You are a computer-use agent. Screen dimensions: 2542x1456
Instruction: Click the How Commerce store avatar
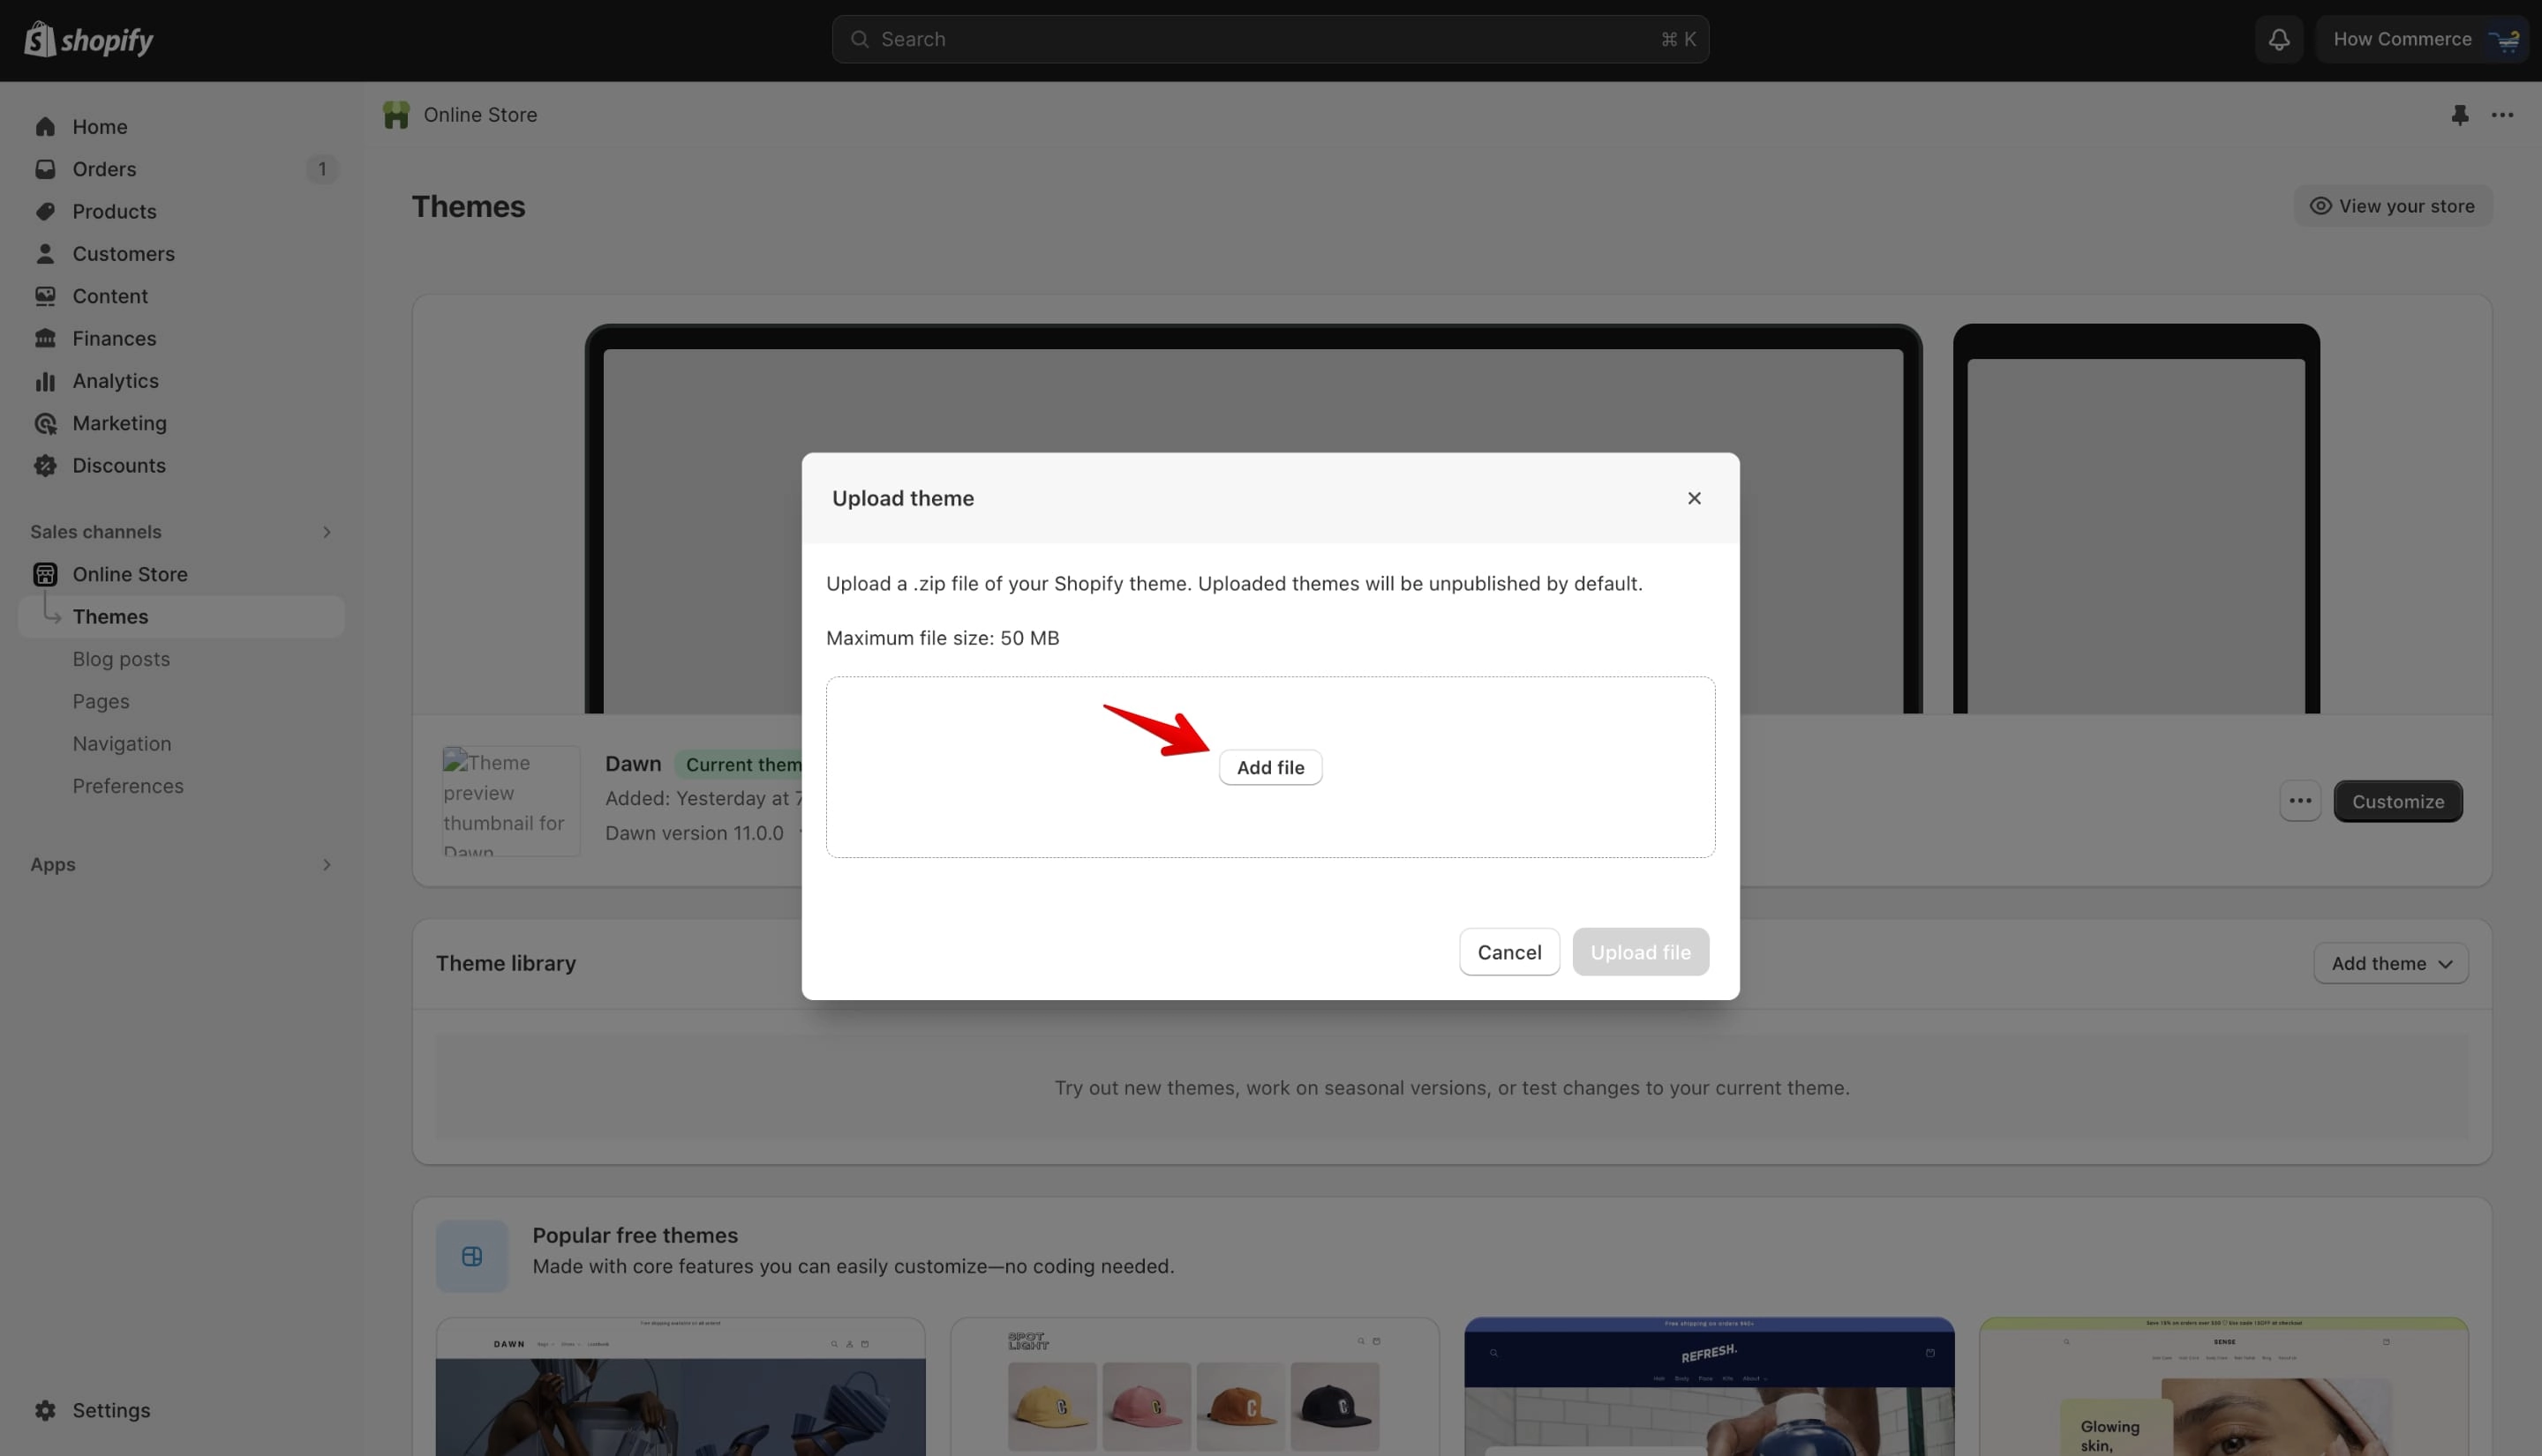coord(2505,40)
